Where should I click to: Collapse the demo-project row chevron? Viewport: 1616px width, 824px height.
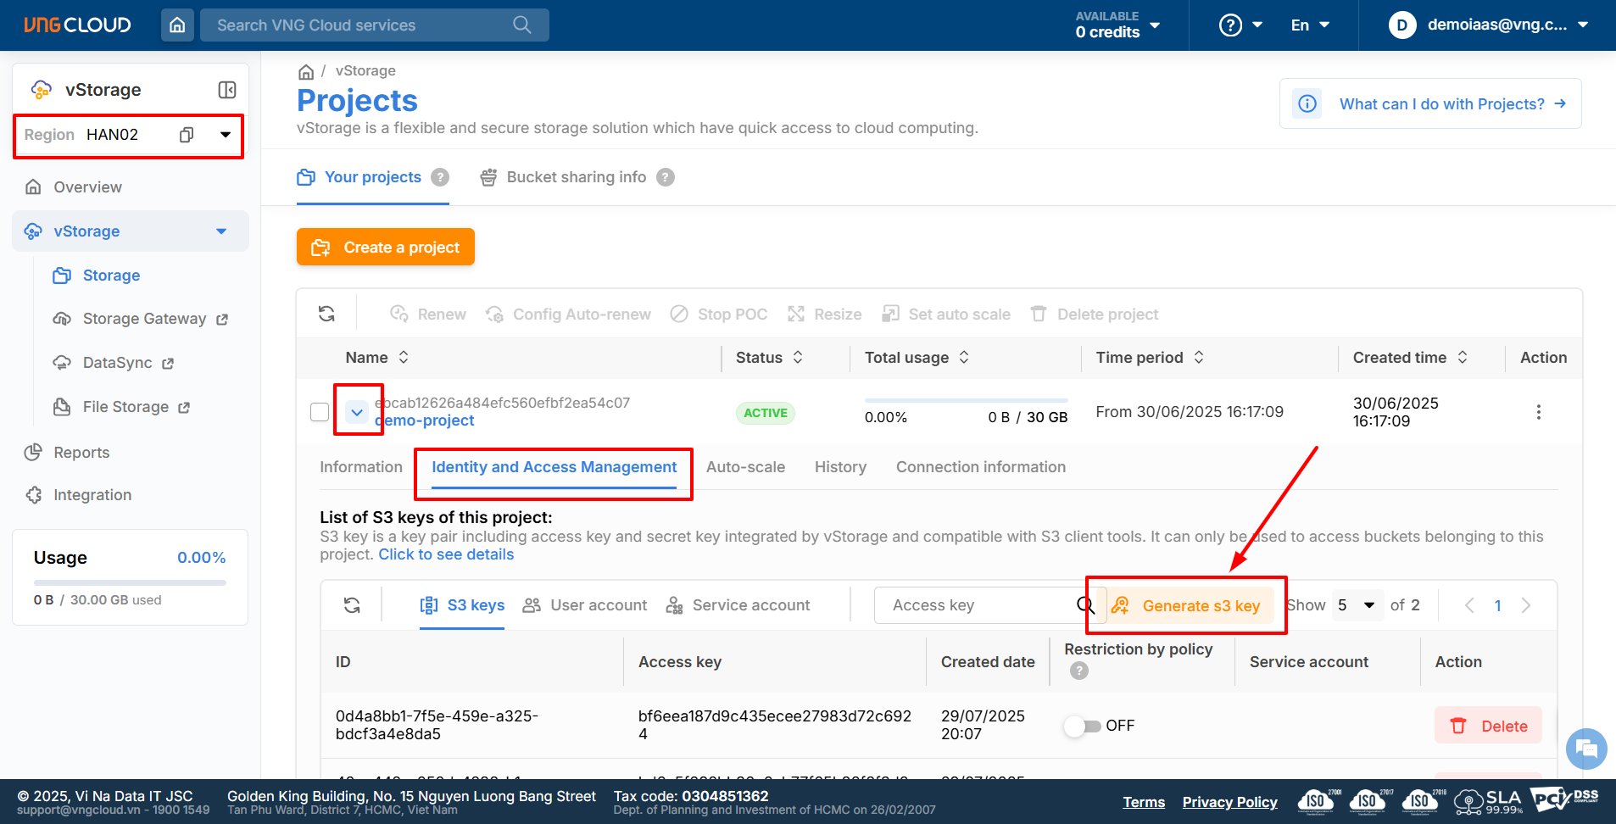357,412
